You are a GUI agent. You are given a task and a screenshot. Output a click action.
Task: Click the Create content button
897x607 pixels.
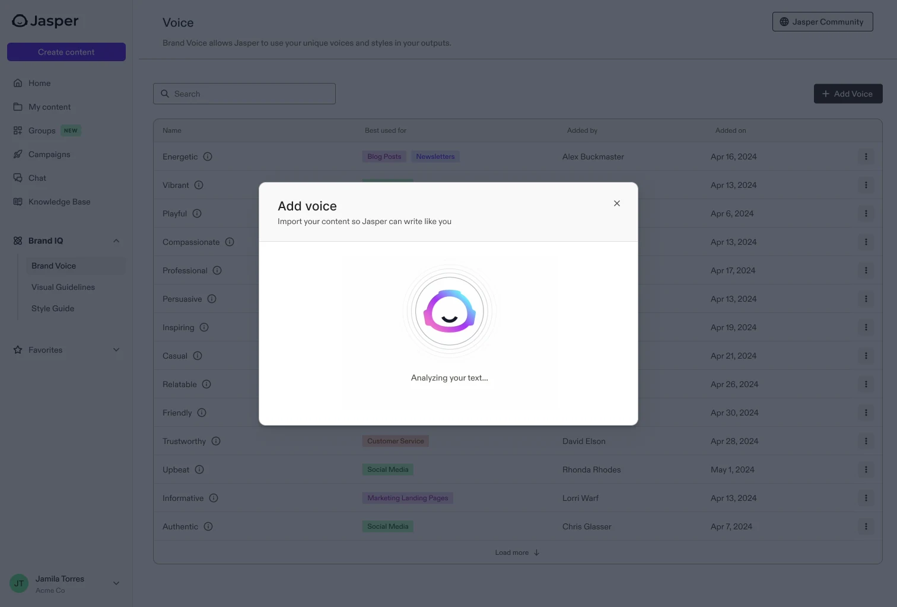tap(66, 52)
